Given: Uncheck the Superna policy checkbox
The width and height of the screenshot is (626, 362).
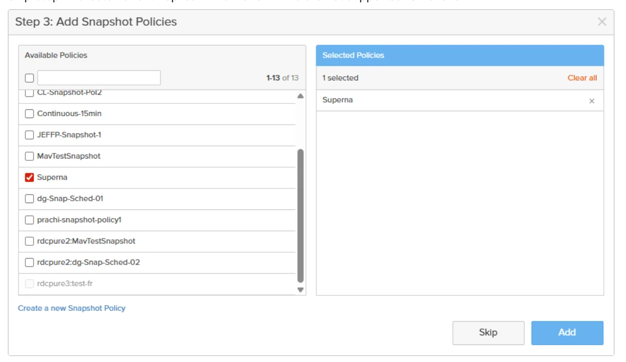Looking at the screenshot, I should click(29, 177).
